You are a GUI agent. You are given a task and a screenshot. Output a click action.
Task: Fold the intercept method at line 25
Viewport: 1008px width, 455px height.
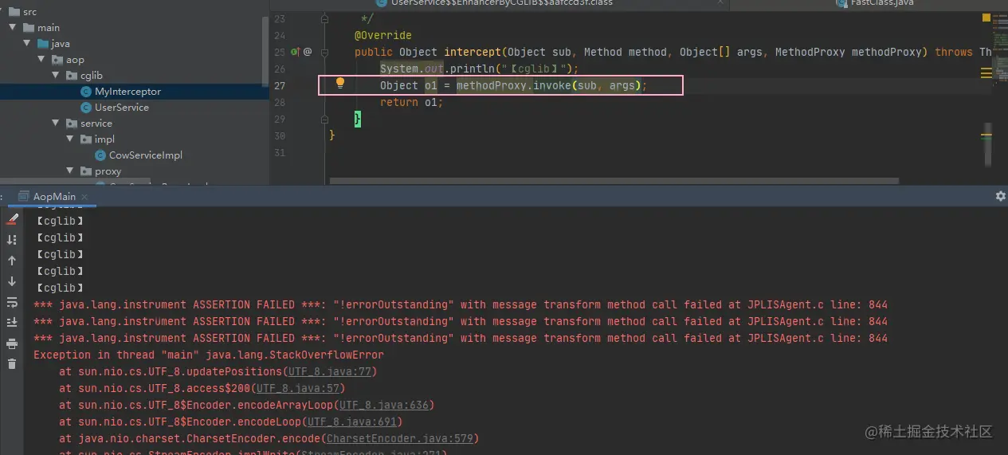point(325,52)
